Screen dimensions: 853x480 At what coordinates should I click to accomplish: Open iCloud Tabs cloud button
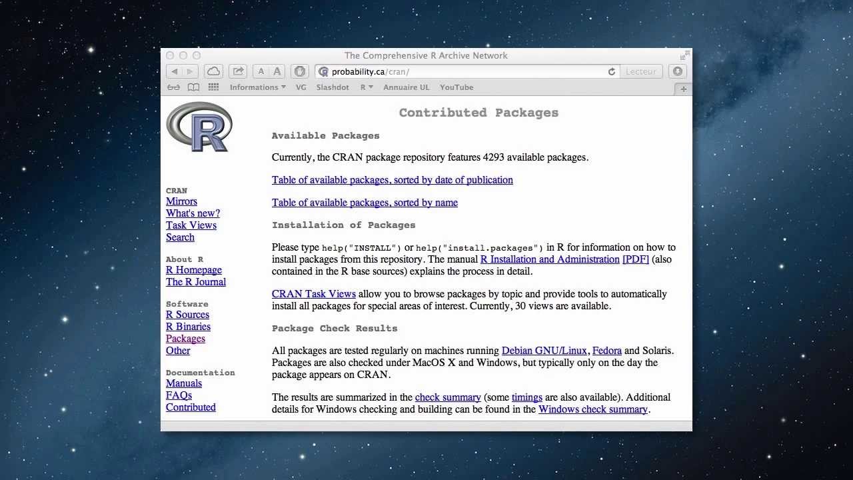tap(213, 71)
